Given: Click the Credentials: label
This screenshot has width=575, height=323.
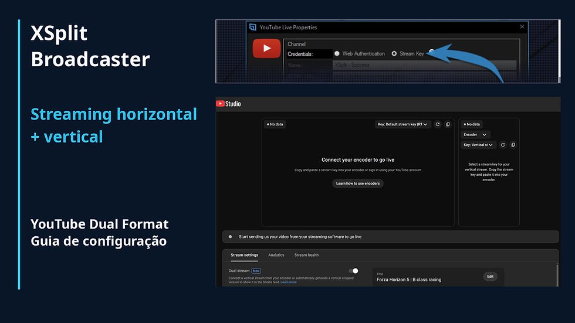Looking at the screenshot, I should coord(300,54).
